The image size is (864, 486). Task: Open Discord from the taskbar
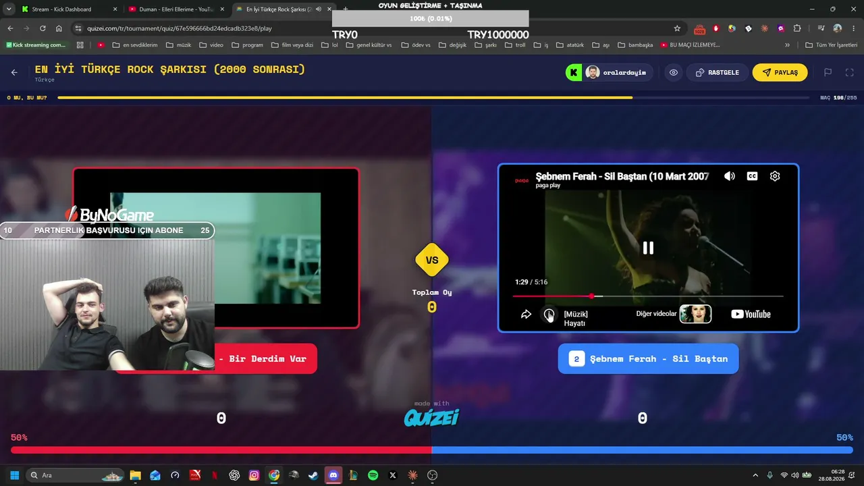coord(333,475)
